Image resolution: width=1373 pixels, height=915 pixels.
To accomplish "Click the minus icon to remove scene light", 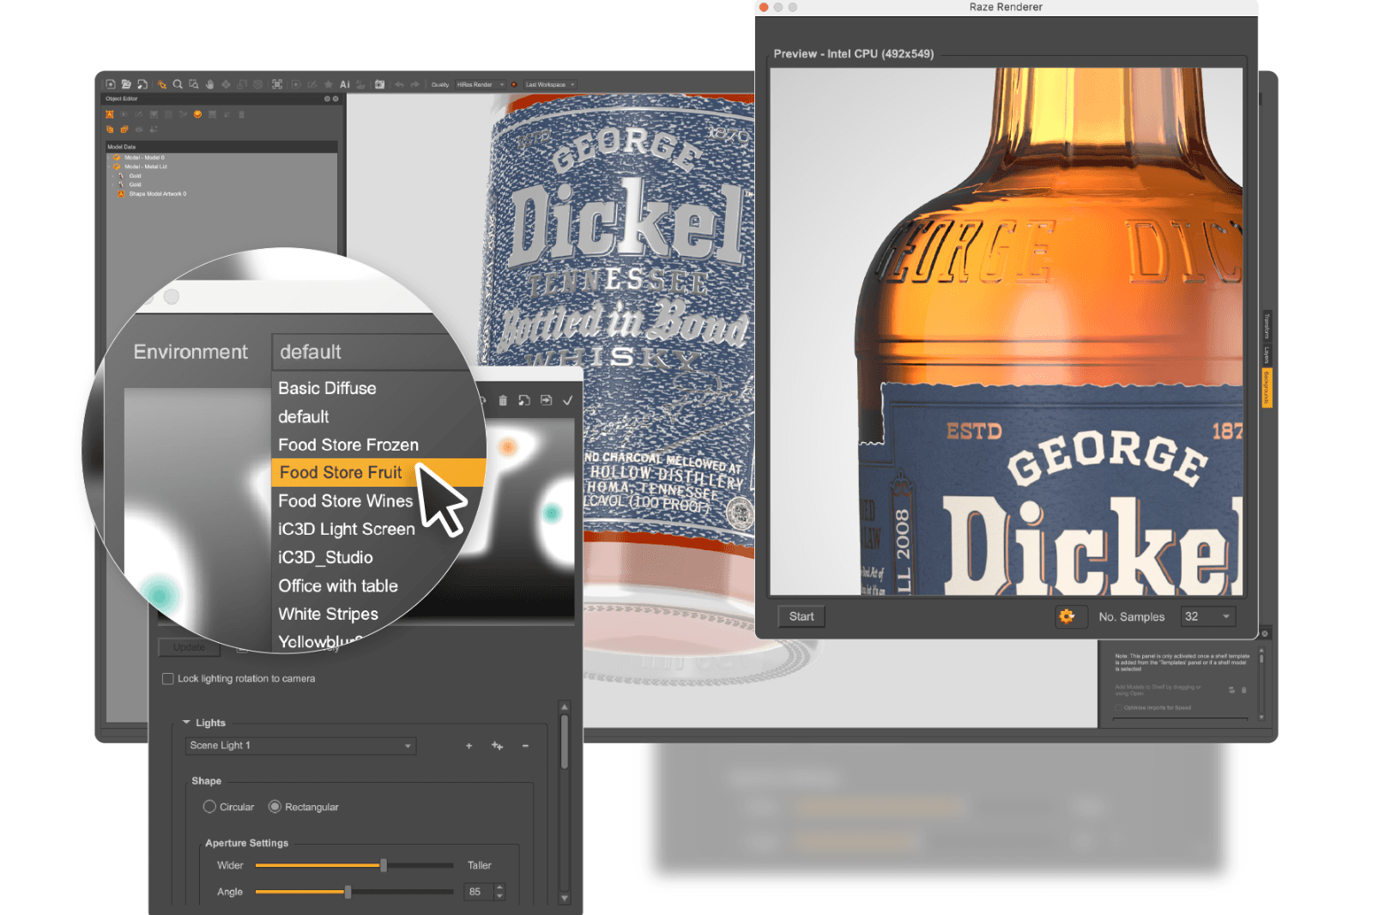I will 525,746.
